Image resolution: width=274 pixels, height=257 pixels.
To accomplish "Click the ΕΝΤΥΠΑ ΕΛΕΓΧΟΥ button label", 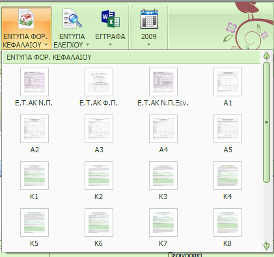I will [x=69, y=40].
